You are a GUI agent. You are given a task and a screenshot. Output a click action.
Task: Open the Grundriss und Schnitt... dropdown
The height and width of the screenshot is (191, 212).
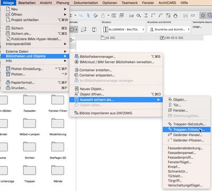coord(169,30)
